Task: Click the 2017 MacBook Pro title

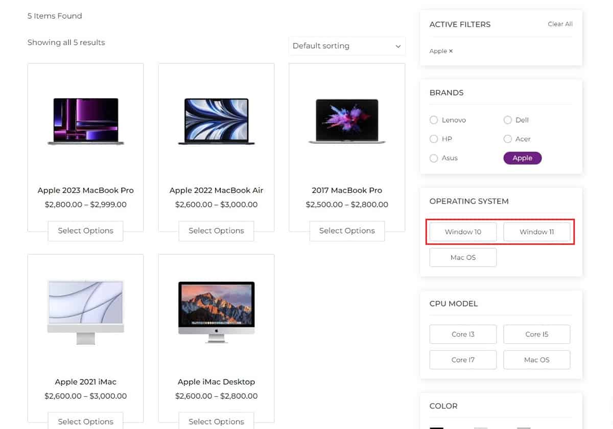Action: point(347,190)
